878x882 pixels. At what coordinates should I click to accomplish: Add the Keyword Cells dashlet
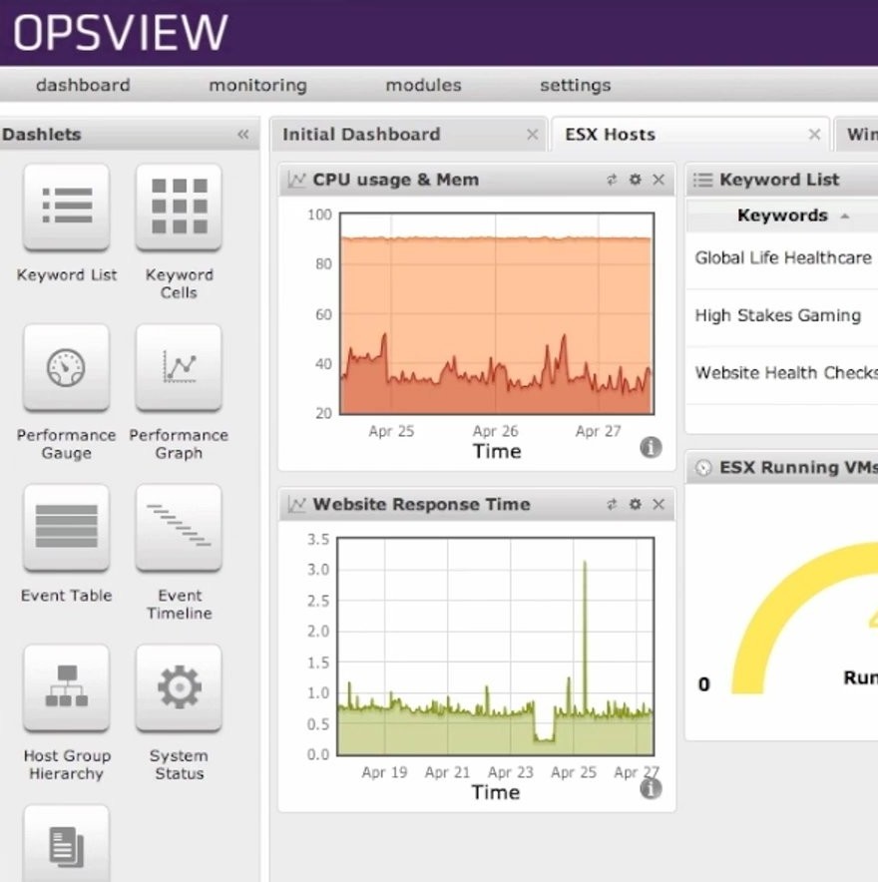(x=179, y=207)
